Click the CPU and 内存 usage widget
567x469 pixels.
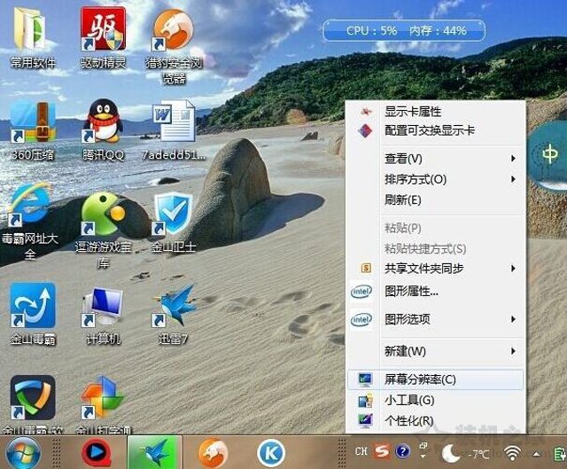404,30
